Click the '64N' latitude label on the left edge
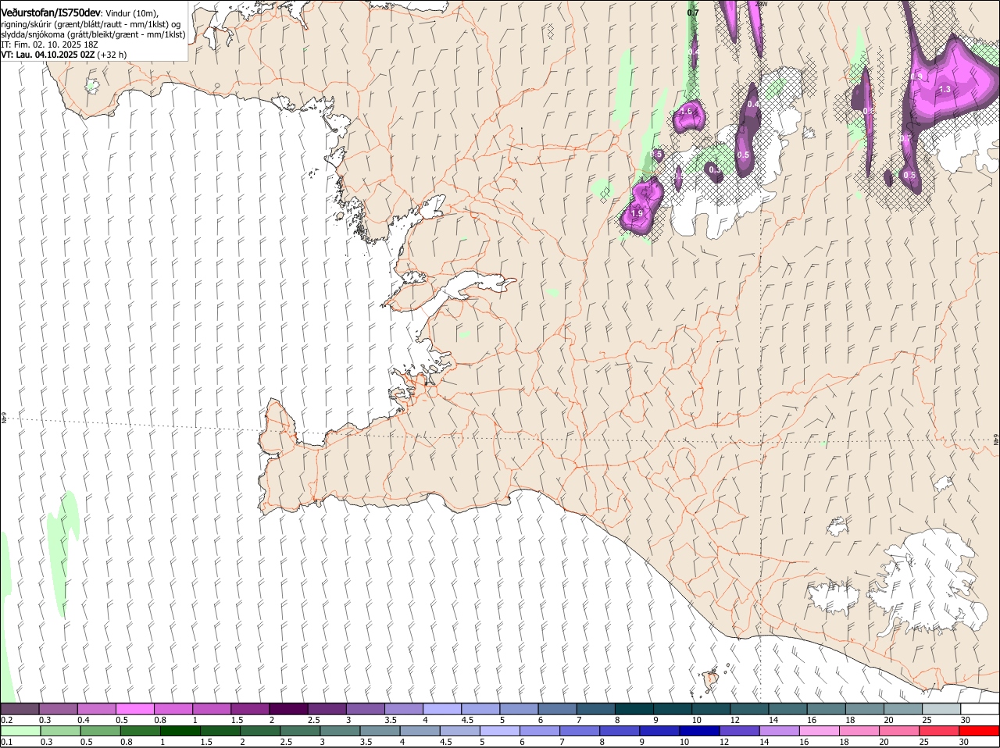 4,419
